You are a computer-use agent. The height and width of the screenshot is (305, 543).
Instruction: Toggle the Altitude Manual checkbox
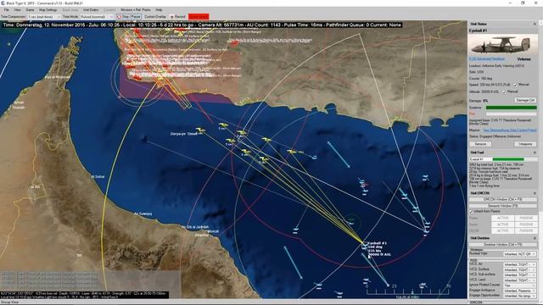[x=504, y=91]
